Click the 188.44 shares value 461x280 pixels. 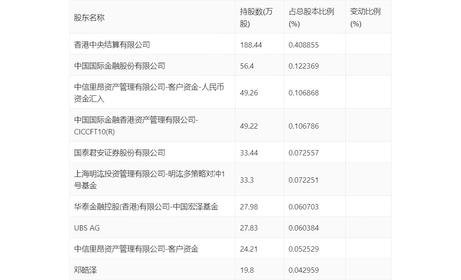coord(251,45)
